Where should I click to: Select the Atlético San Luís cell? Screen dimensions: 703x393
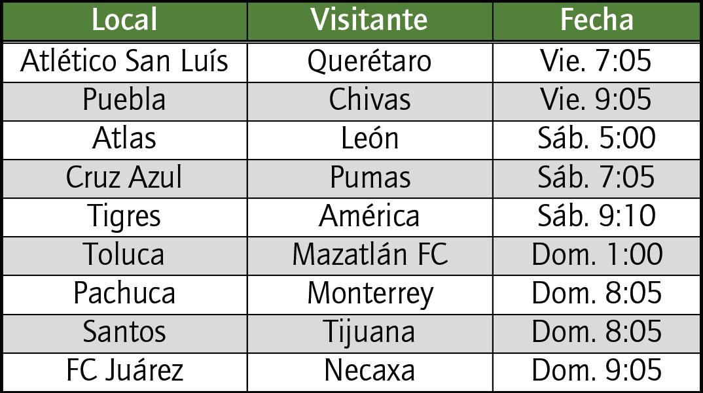124,62
